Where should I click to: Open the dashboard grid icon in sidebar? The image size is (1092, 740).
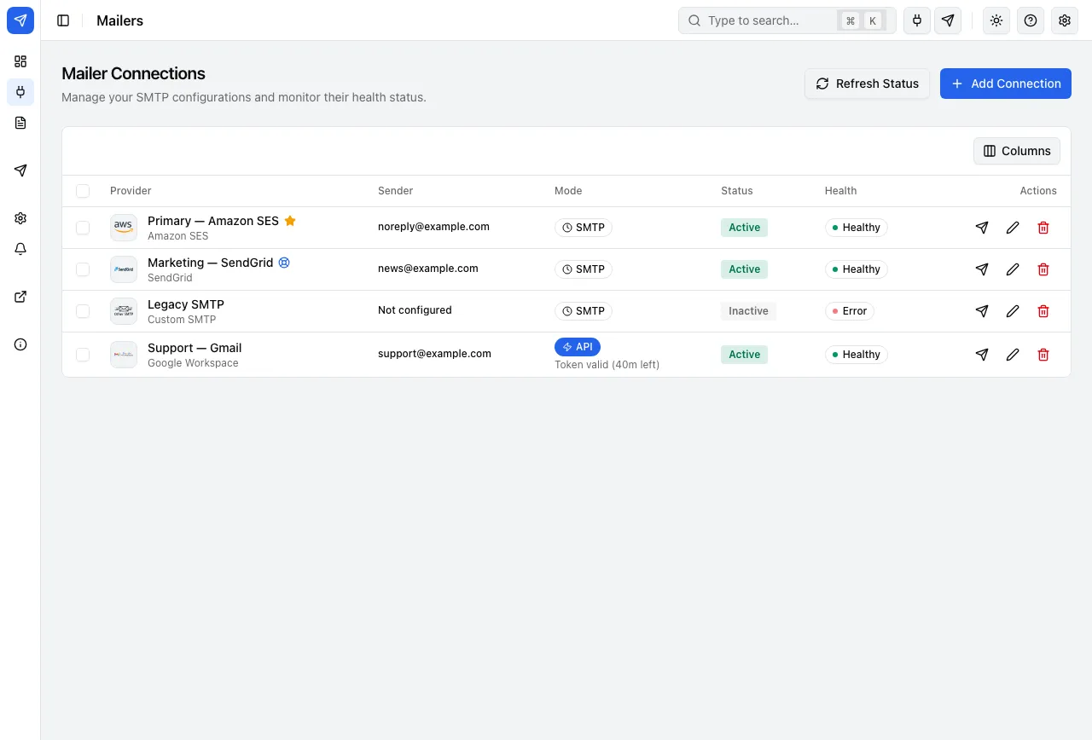point(20,61)
